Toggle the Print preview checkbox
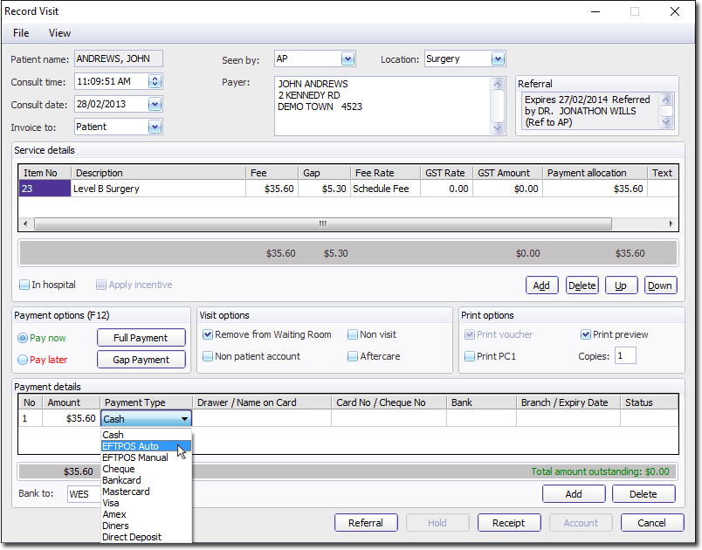702x550 pixels. [x=586, y=334]
